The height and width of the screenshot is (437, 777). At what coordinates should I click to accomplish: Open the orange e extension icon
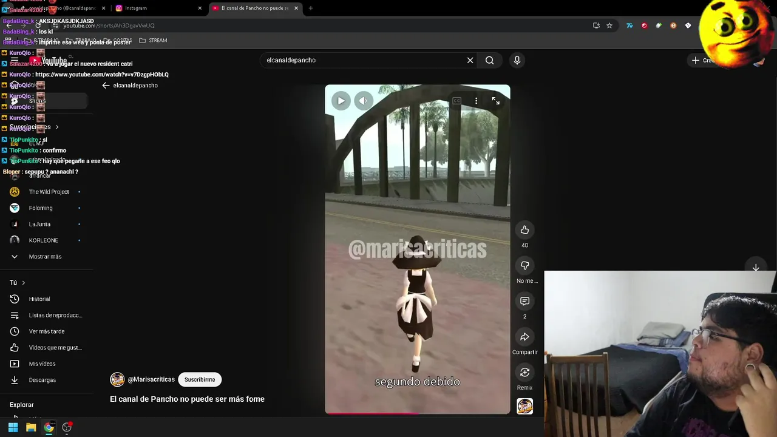673,25
